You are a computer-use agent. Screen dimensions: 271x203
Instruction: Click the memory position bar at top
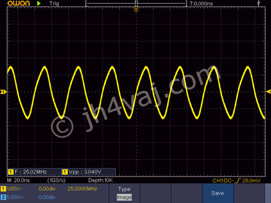pos(136,3)
